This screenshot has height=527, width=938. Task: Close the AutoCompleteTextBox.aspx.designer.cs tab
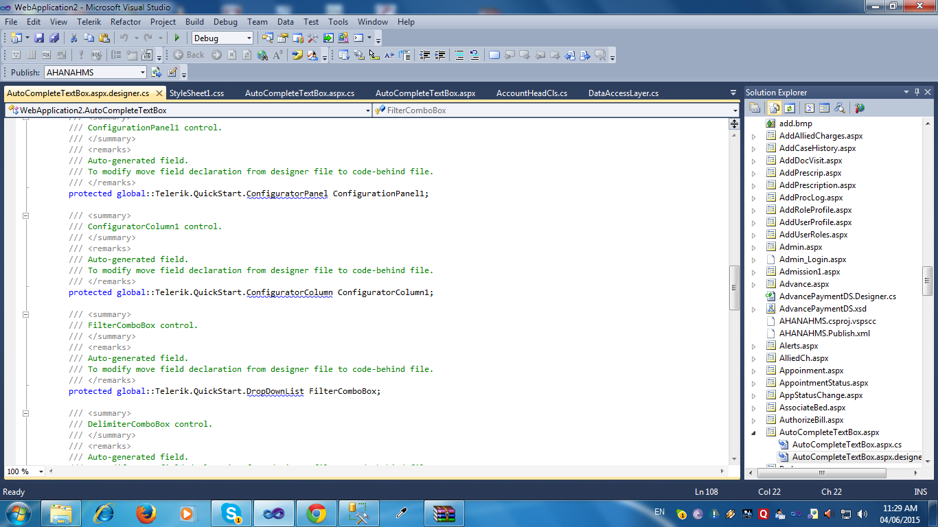click(159, 93)
